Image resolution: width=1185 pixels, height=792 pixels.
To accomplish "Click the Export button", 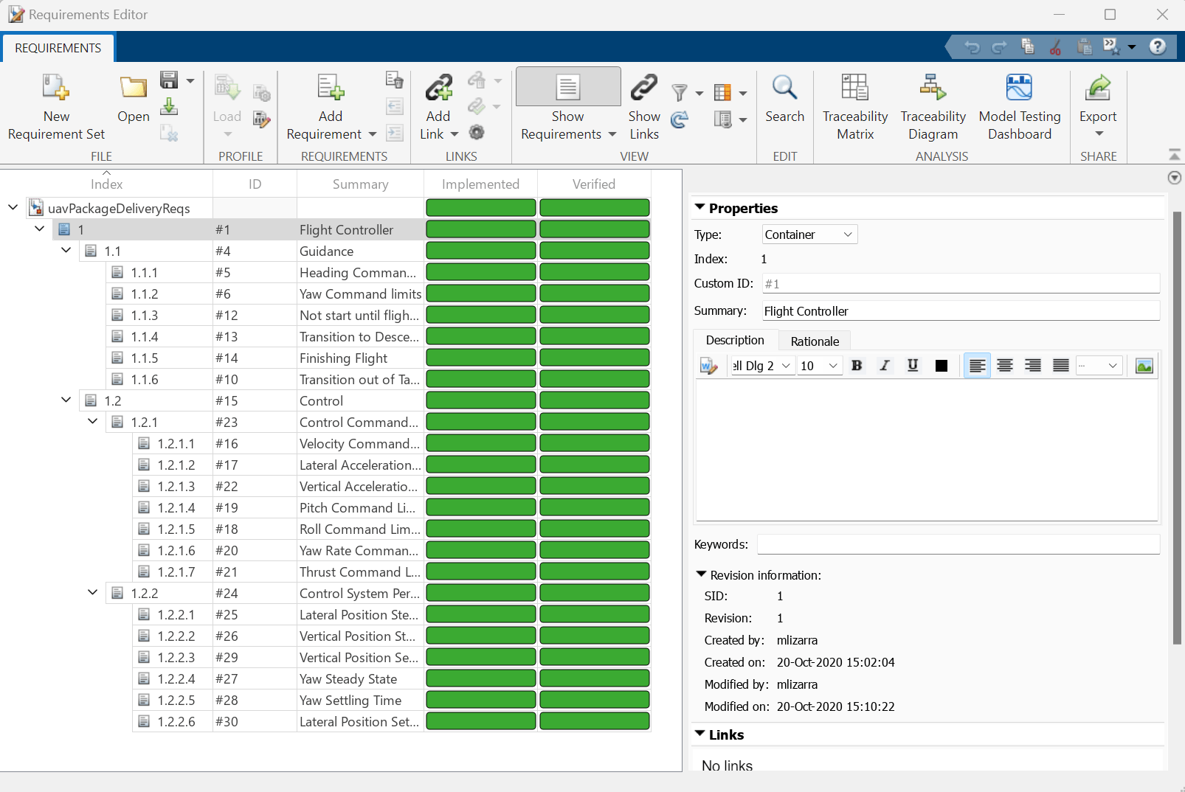I will click(x=1097, y=105).
